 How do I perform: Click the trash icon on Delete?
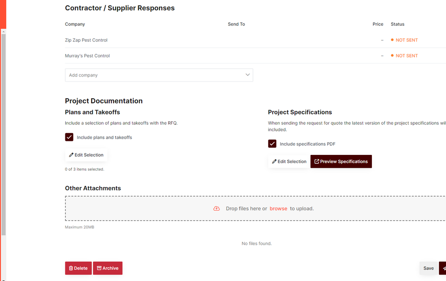(71, 268)
